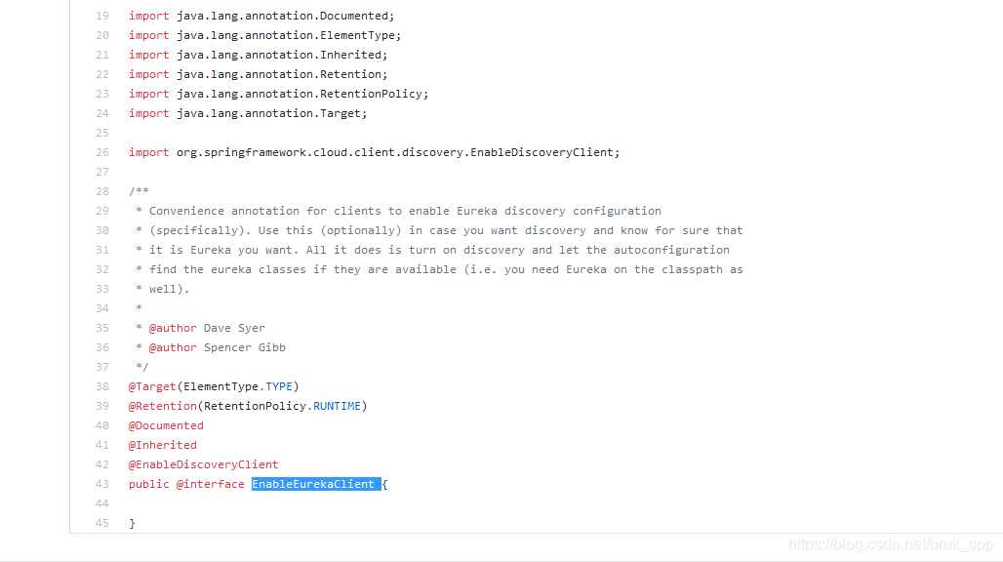Click the 'public' keyword
The width and height of the screenshot is (1003, 562).
149,484
